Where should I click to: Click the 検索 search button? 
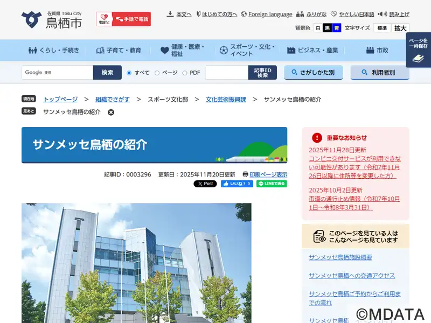(107, 73)
